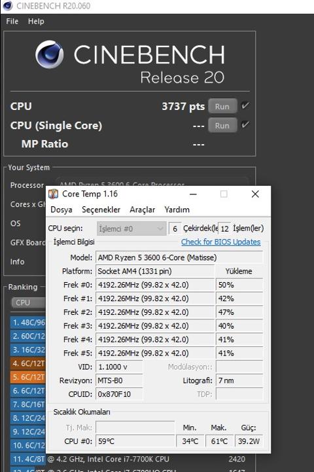Toggle the CPU (Single Core) checkbox
Viewport: 314px width, 472px height.
[x=245, y=124]
